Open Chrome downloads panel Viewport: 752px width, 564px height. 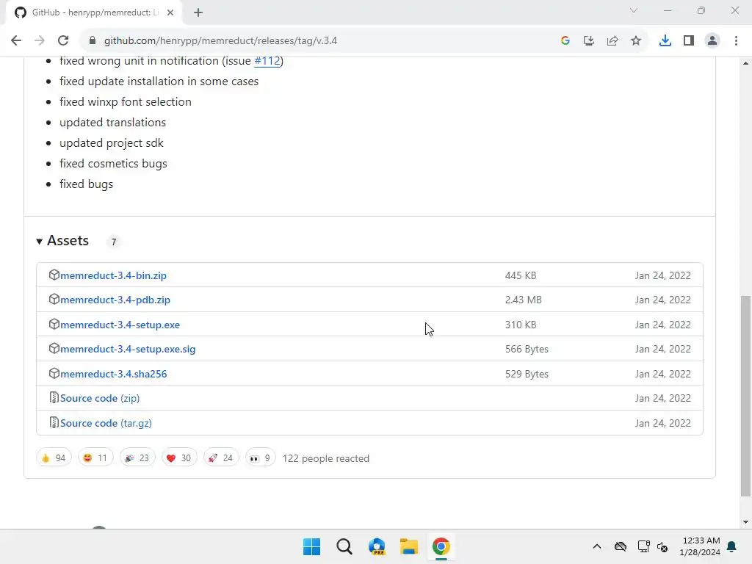665,41
